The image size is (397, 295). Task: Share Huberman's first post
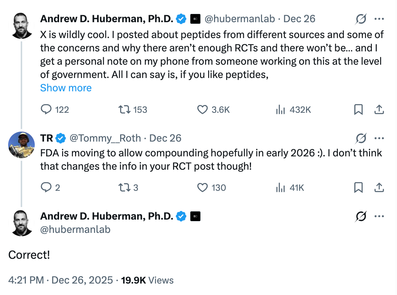pos(379,110)
